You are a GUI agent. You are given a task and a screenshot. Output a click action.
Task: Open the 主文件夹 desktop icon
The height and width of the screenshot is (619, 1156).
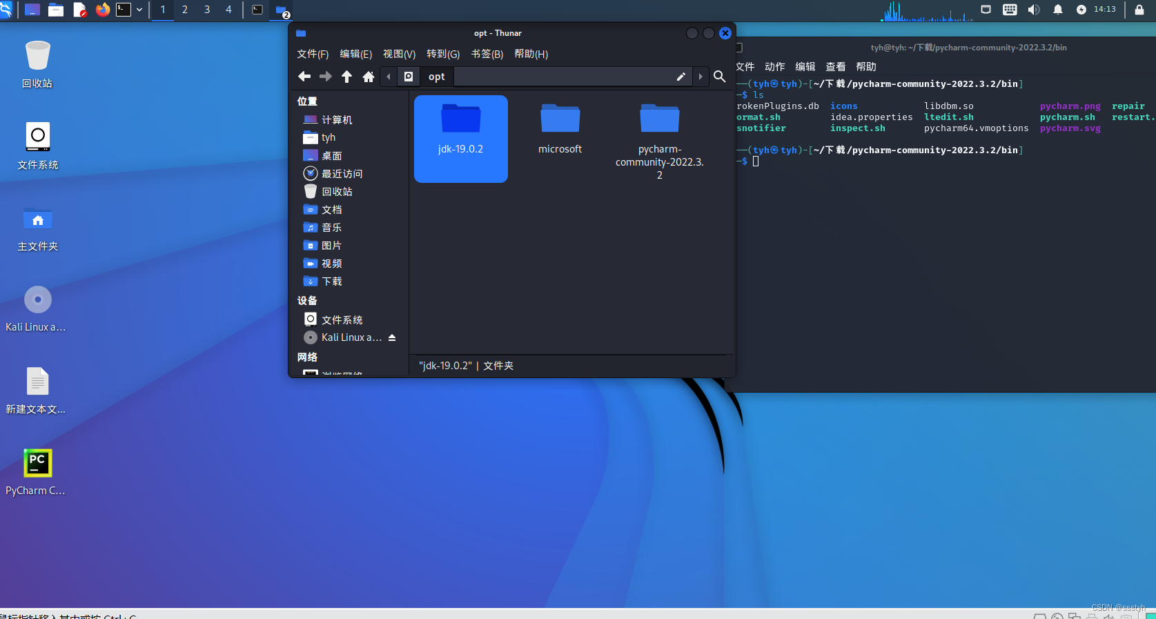click(37, 228)
